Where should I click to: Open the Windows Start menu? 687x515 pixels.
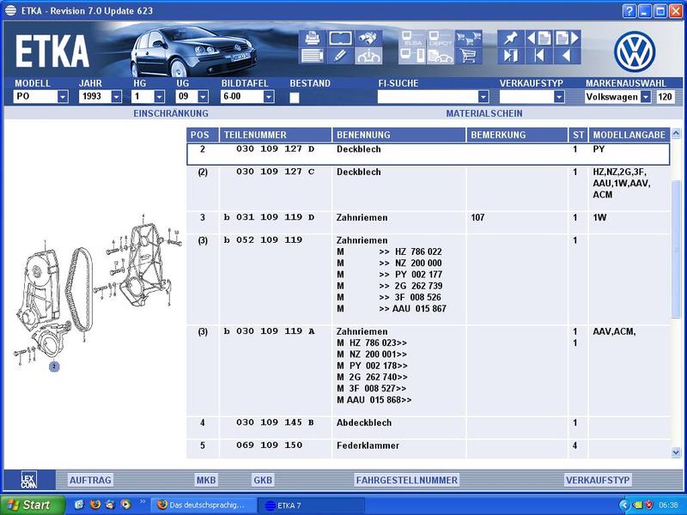pos(33,505)
